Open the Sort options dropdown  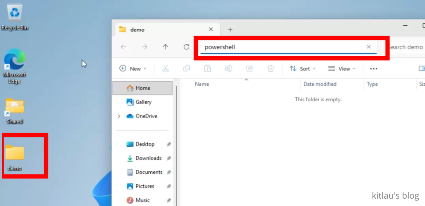[302, 69]
